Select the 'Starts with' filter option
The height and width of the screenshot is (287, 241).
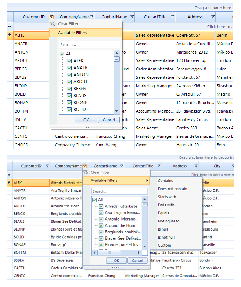167,197
